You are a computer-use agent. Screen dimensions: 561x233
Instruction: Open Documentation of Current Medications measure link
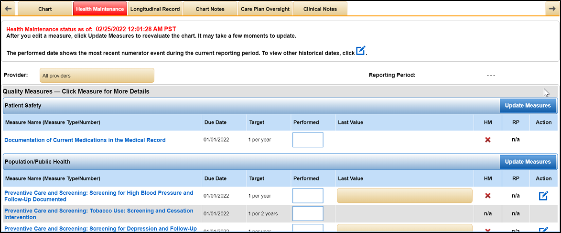(85, 140)
